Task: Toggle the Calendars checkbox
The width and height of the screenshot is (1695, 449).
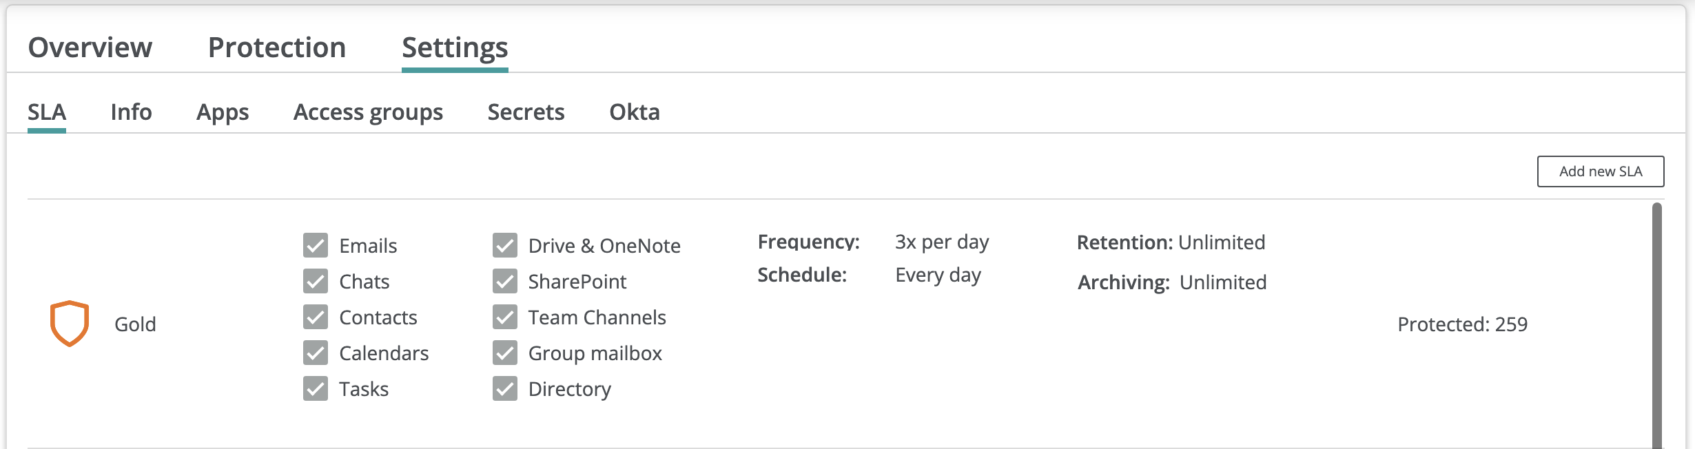Action: [316, 353]
